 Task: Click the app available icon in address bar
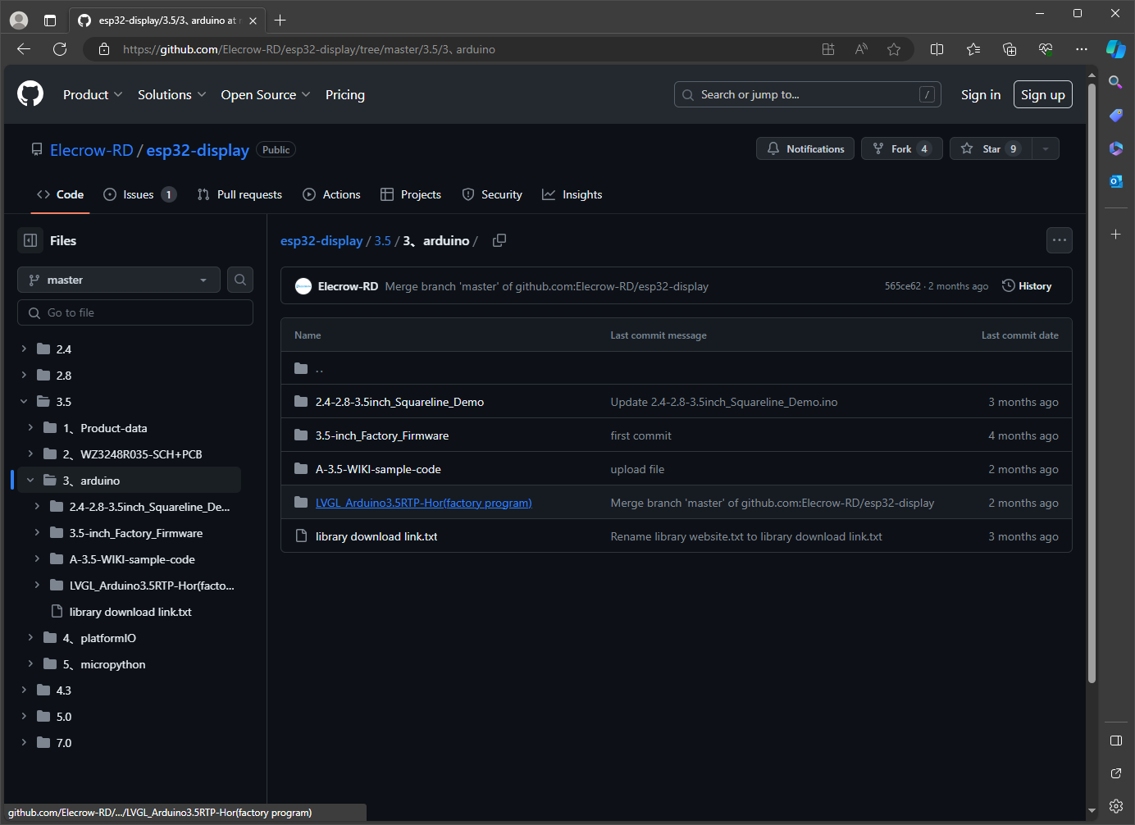pos(828,49)
